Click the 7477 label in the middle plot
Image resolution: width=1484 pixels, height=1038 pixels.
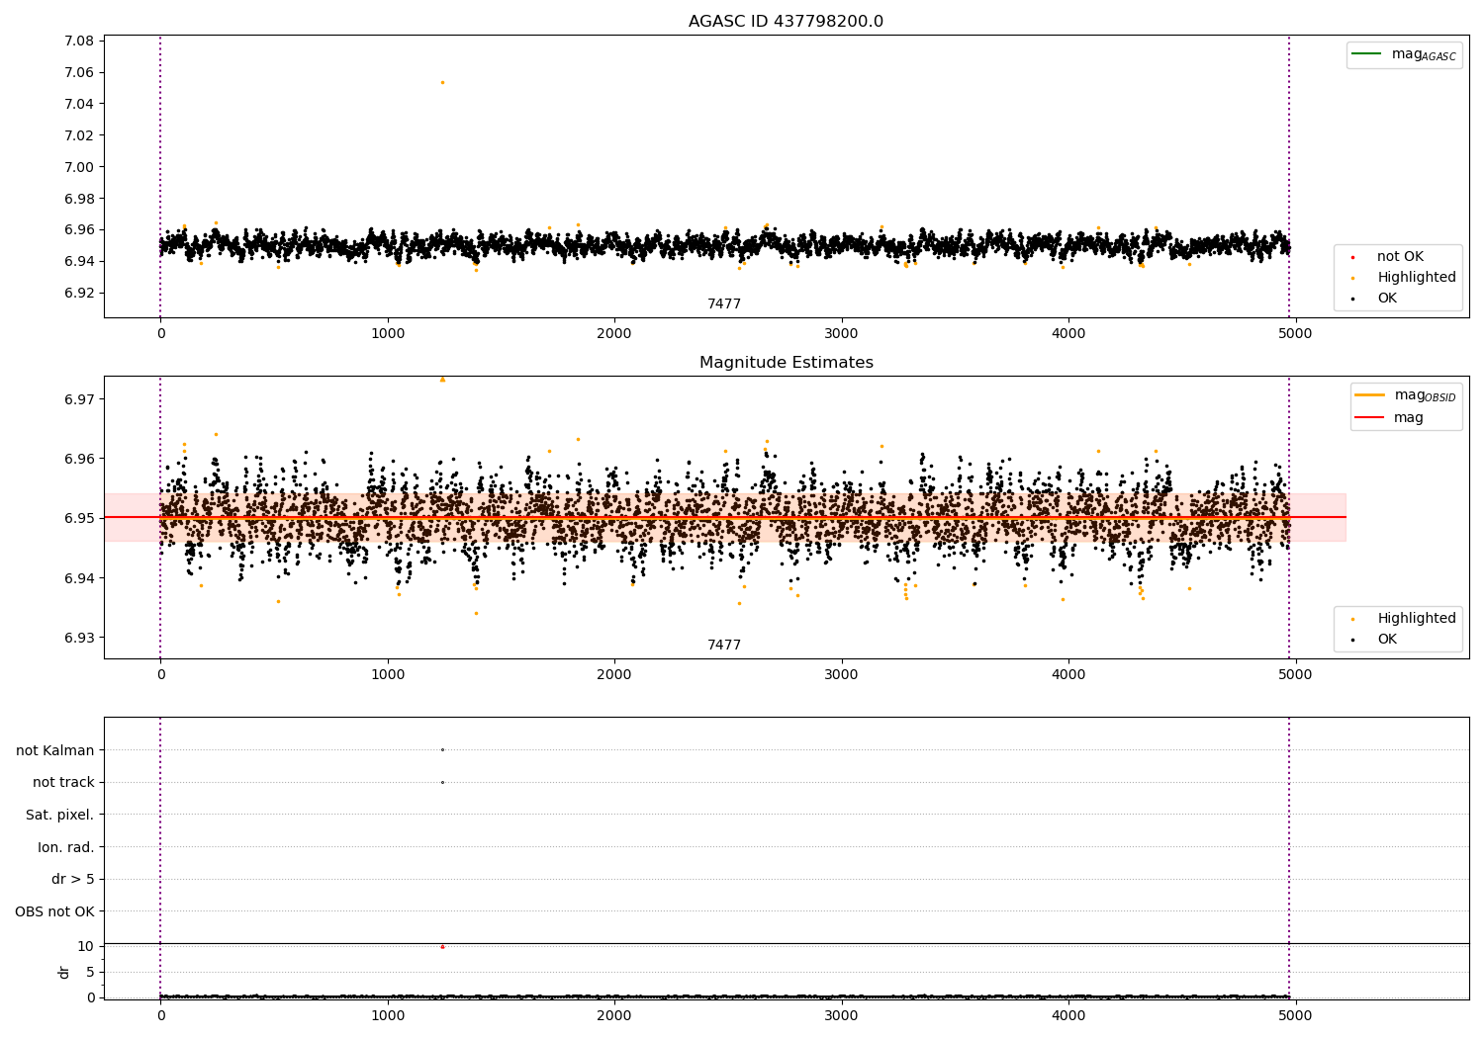724,646
